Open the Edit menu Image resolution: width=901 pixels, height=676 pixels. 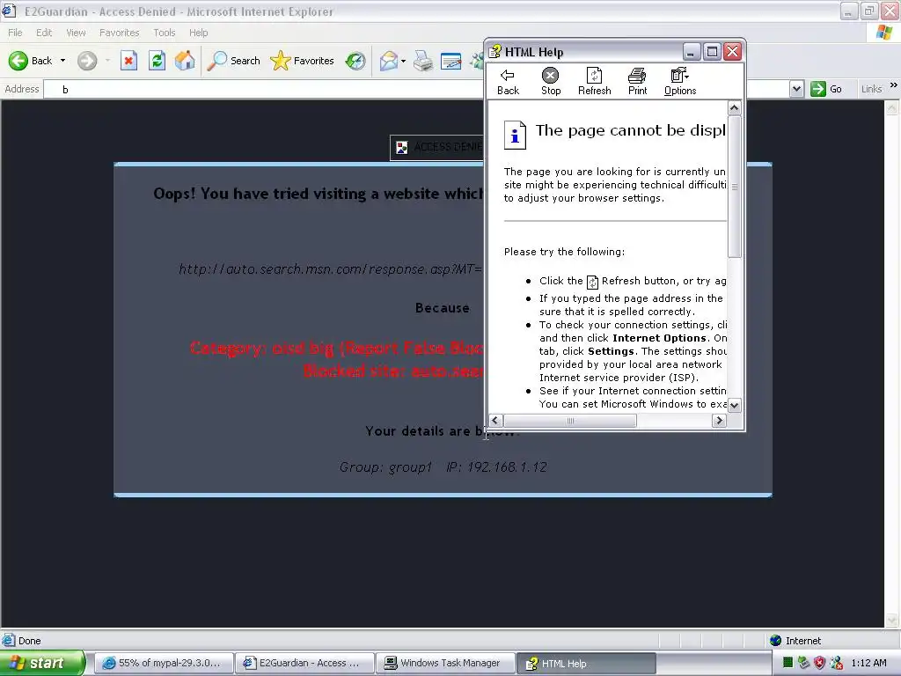(44, 33)
